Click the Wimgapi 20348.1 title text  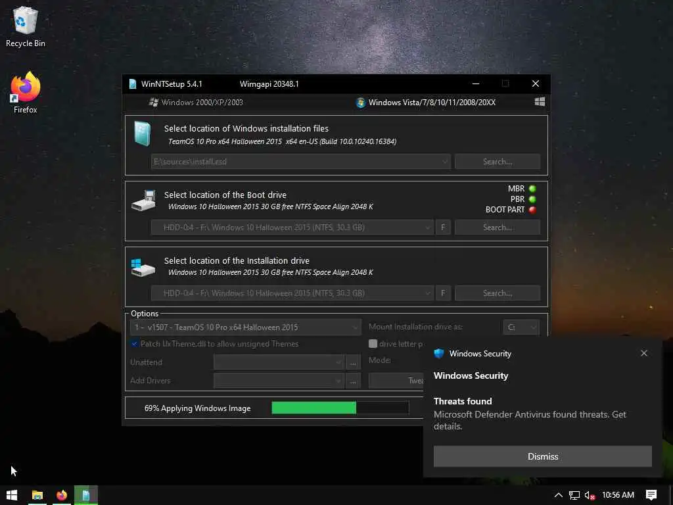[x=269, y=84]
